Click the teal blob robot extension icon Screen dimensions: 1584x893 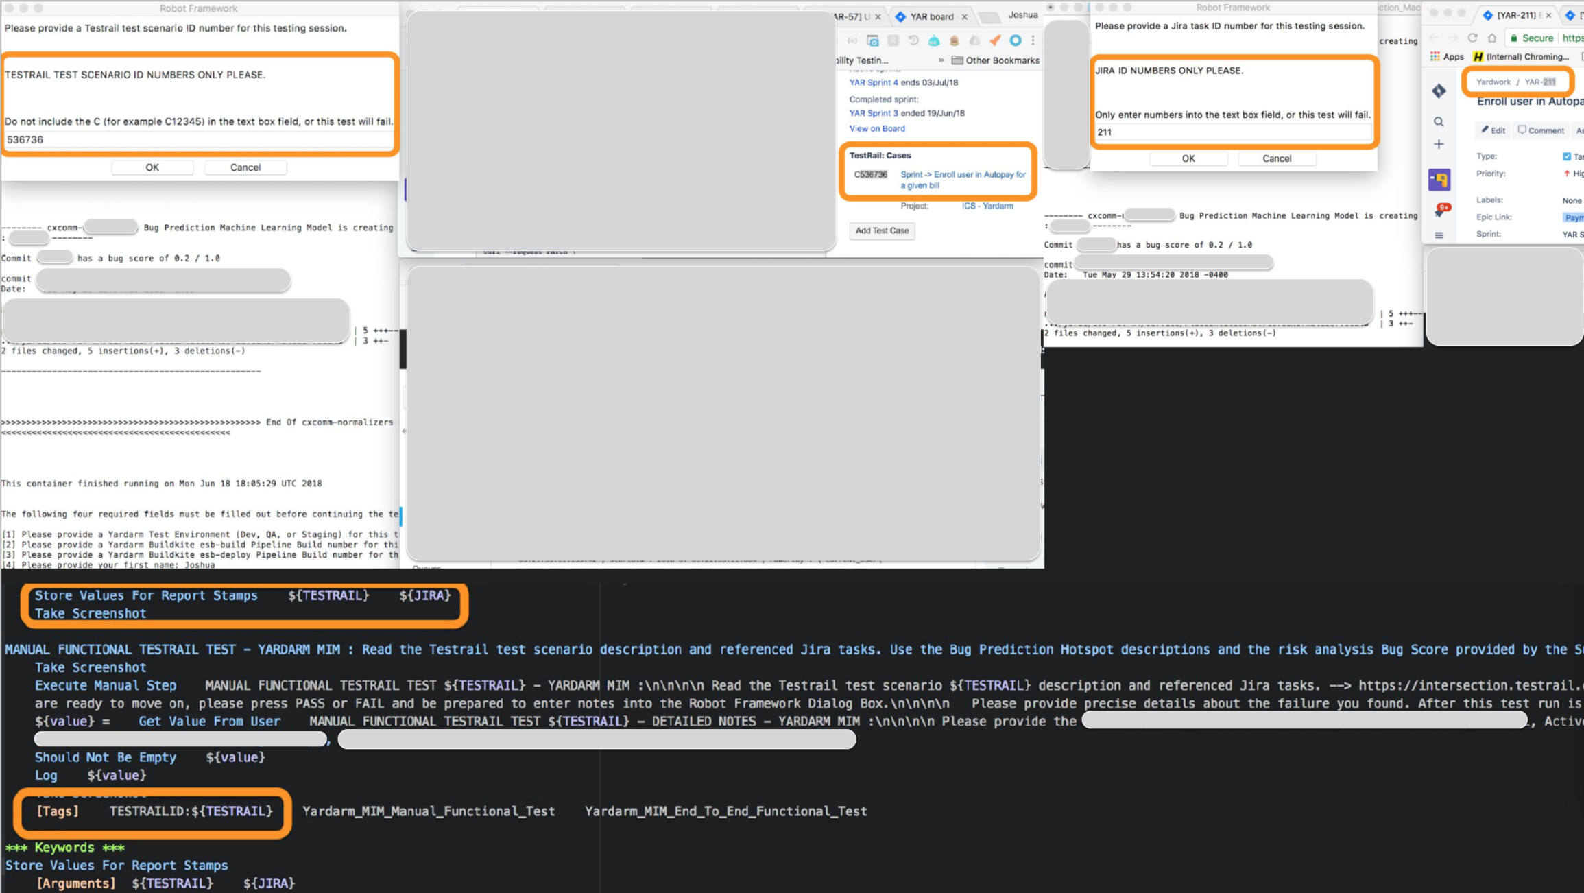pyautogui.click(x=934, y=40)
